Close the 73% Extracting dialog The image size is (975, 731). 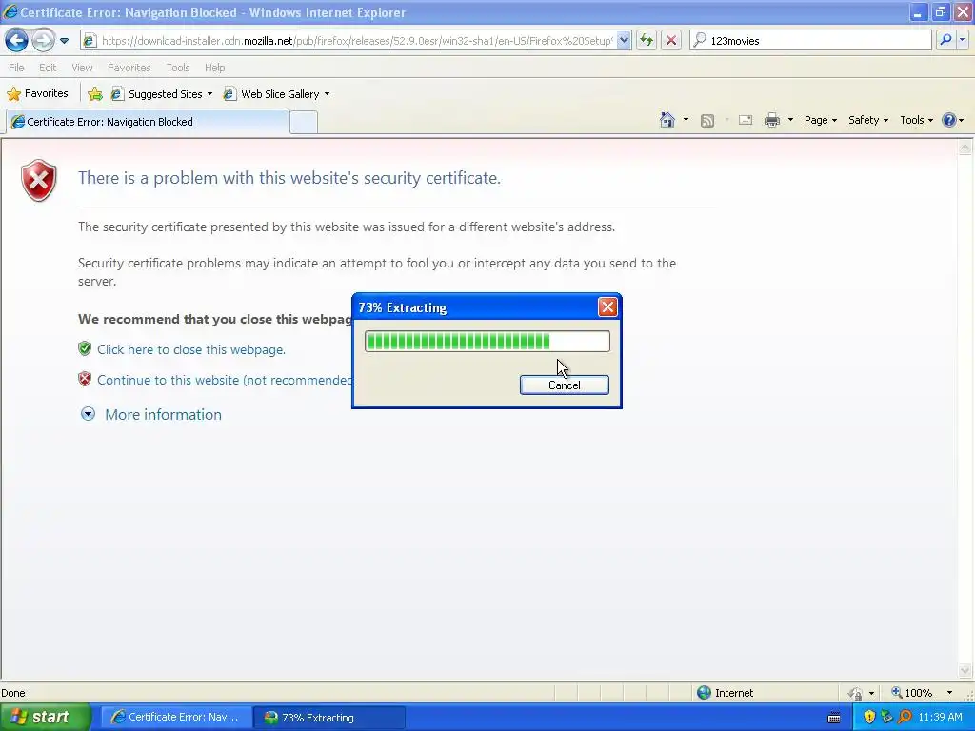pyautogui.click(x=607, y=307)
